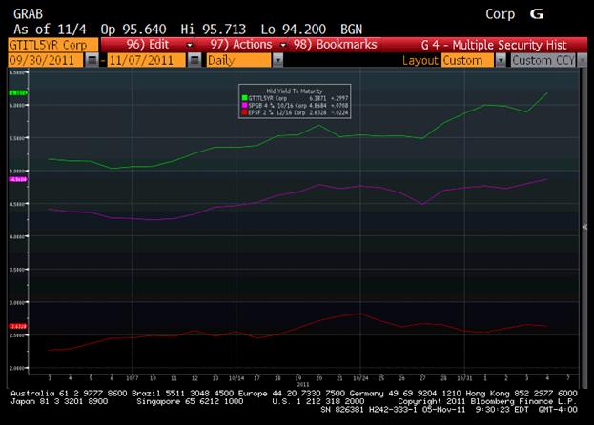
Task: Click the 4.0000 y-axis label
Action: [16, 236]
